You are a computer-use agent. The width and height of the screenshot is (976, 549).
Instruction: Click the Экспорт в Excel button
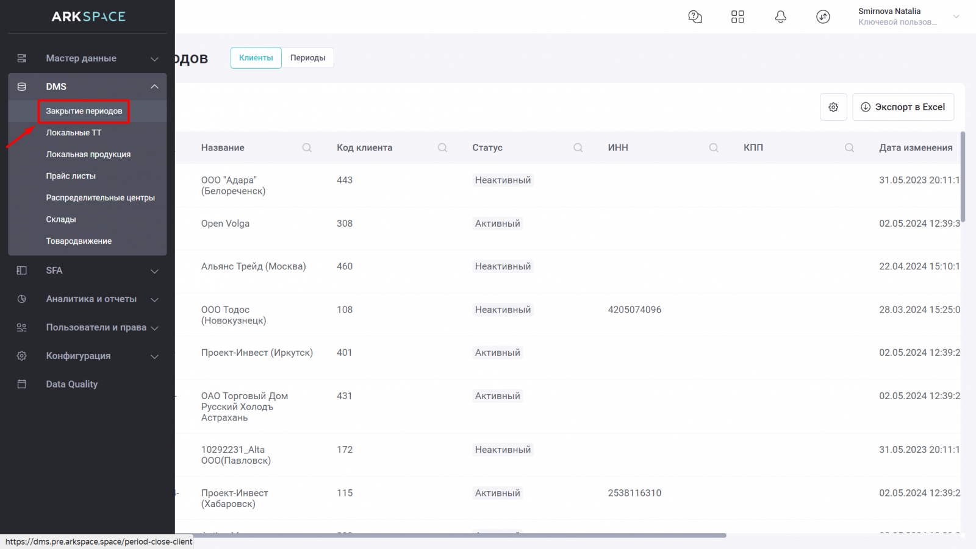pyautogui.click(x=903, y=107)
